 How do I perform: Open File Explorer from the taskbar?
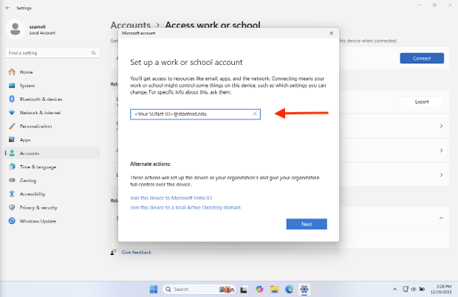(x=274, y=289)
